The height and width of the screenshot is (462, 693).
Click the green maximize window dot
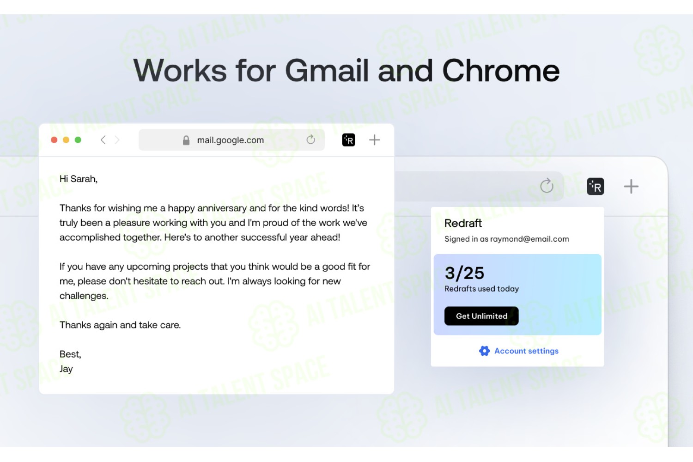pos(78,140)
